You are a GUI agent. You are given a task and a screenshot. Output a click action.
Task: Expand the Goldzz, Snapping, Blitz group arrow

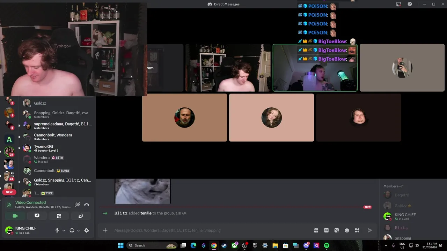point(19,181)
